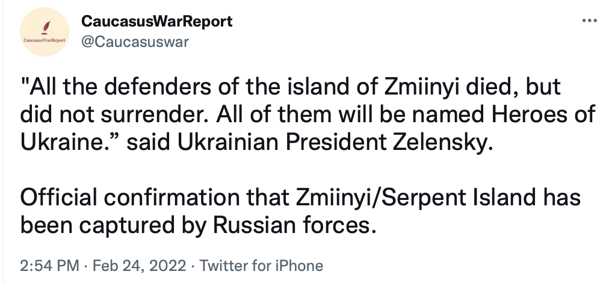
Task: Open the CaucasusWarReport profile picture
Action: tap(46, 34)
